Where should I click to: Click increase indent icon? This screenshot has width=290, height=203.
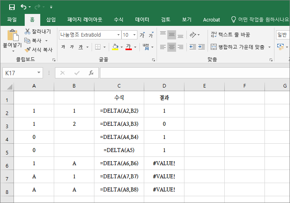pos(202,47)
